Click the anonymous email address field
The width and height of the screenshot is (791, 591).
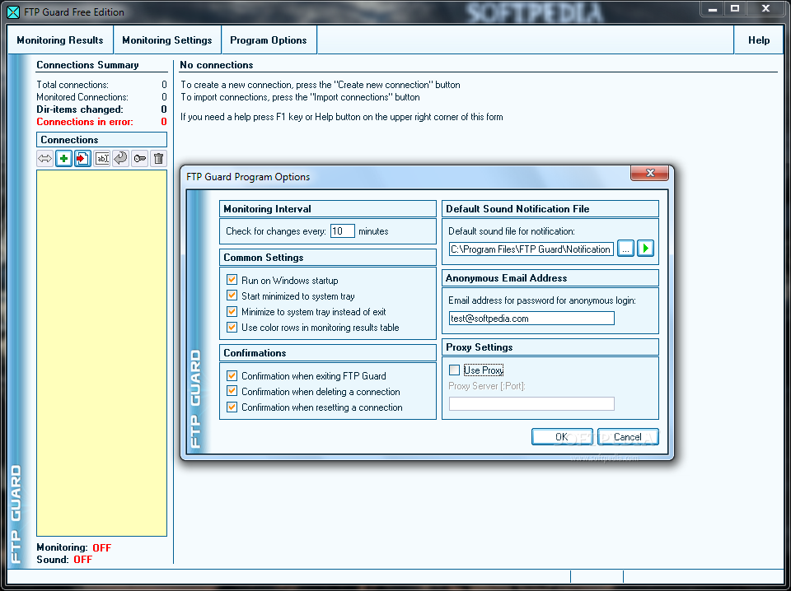coord(531,319)
